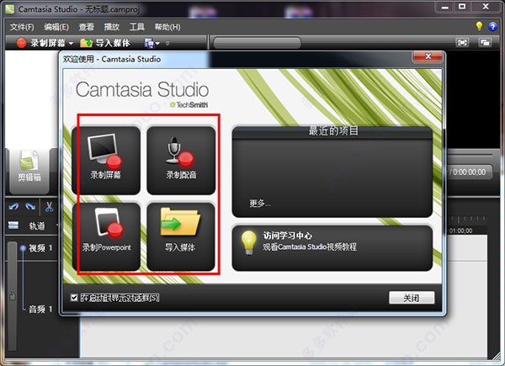Close the welcome dialog with red X
The width and height of the screenshot is (505, 366).
pos(428,56)
